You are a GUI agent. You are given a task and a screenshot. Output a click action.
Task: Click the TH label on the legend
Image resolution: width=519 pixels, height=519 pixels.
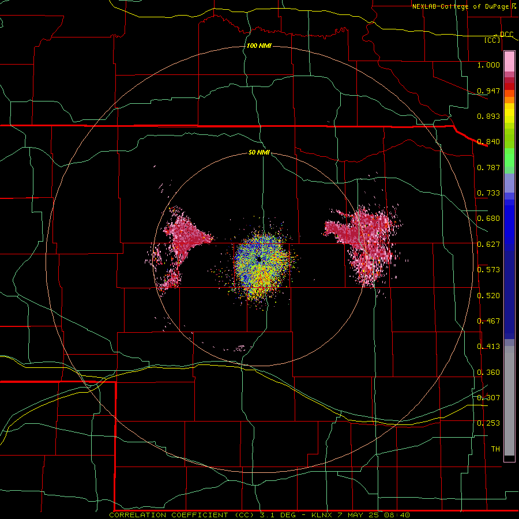pos(495,449)
